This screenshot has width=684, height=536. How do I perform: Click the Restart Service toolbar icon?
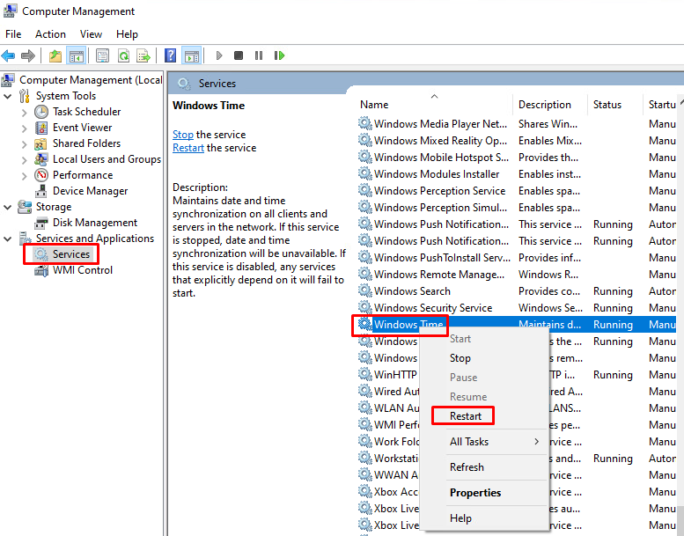click(x=279, y=55)
